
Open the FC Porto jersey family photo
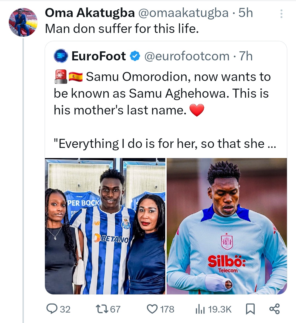click(105, 226)
